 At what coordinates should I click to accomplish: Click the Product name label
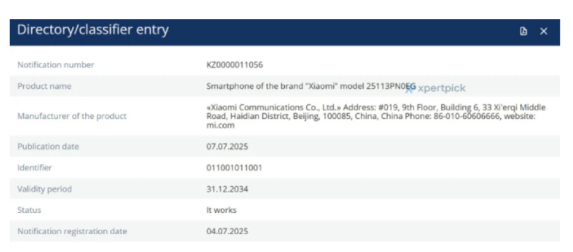44,86
